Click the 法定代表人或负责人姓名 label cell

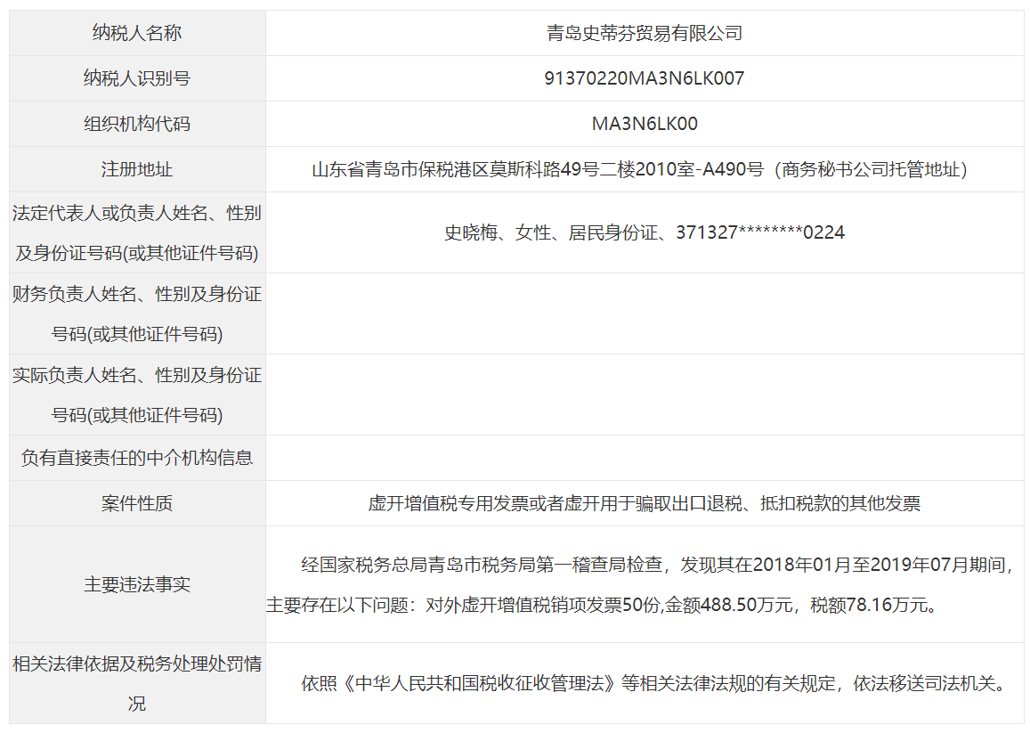(x=137, y=232)
